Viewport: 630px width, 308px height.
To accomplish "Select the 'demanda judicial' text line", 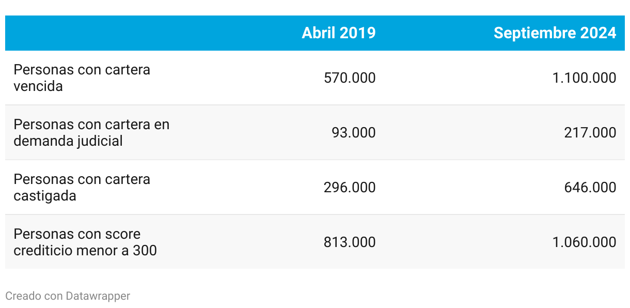I will (x=68, y=141).
